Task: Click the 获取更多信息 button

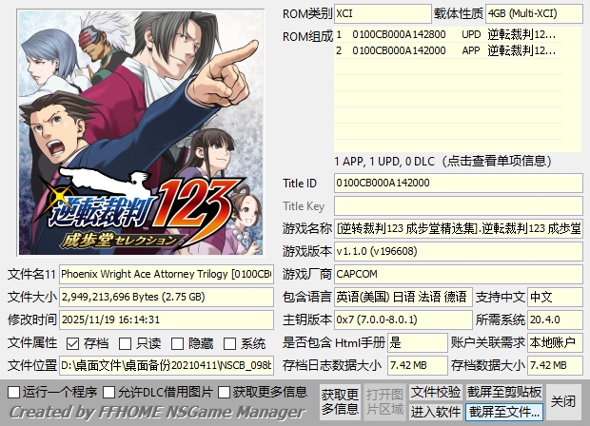Action: pos(340,401)
